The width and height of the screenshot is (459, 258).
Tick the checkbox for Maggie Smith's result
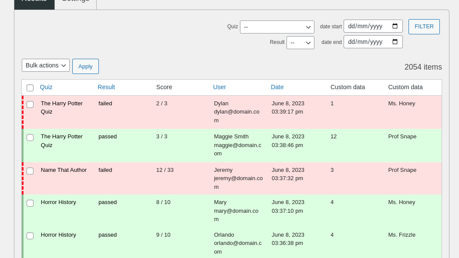pos(30,137)
